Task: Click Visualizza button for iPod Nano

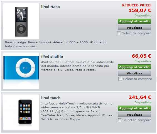Action: click(134, 28)
